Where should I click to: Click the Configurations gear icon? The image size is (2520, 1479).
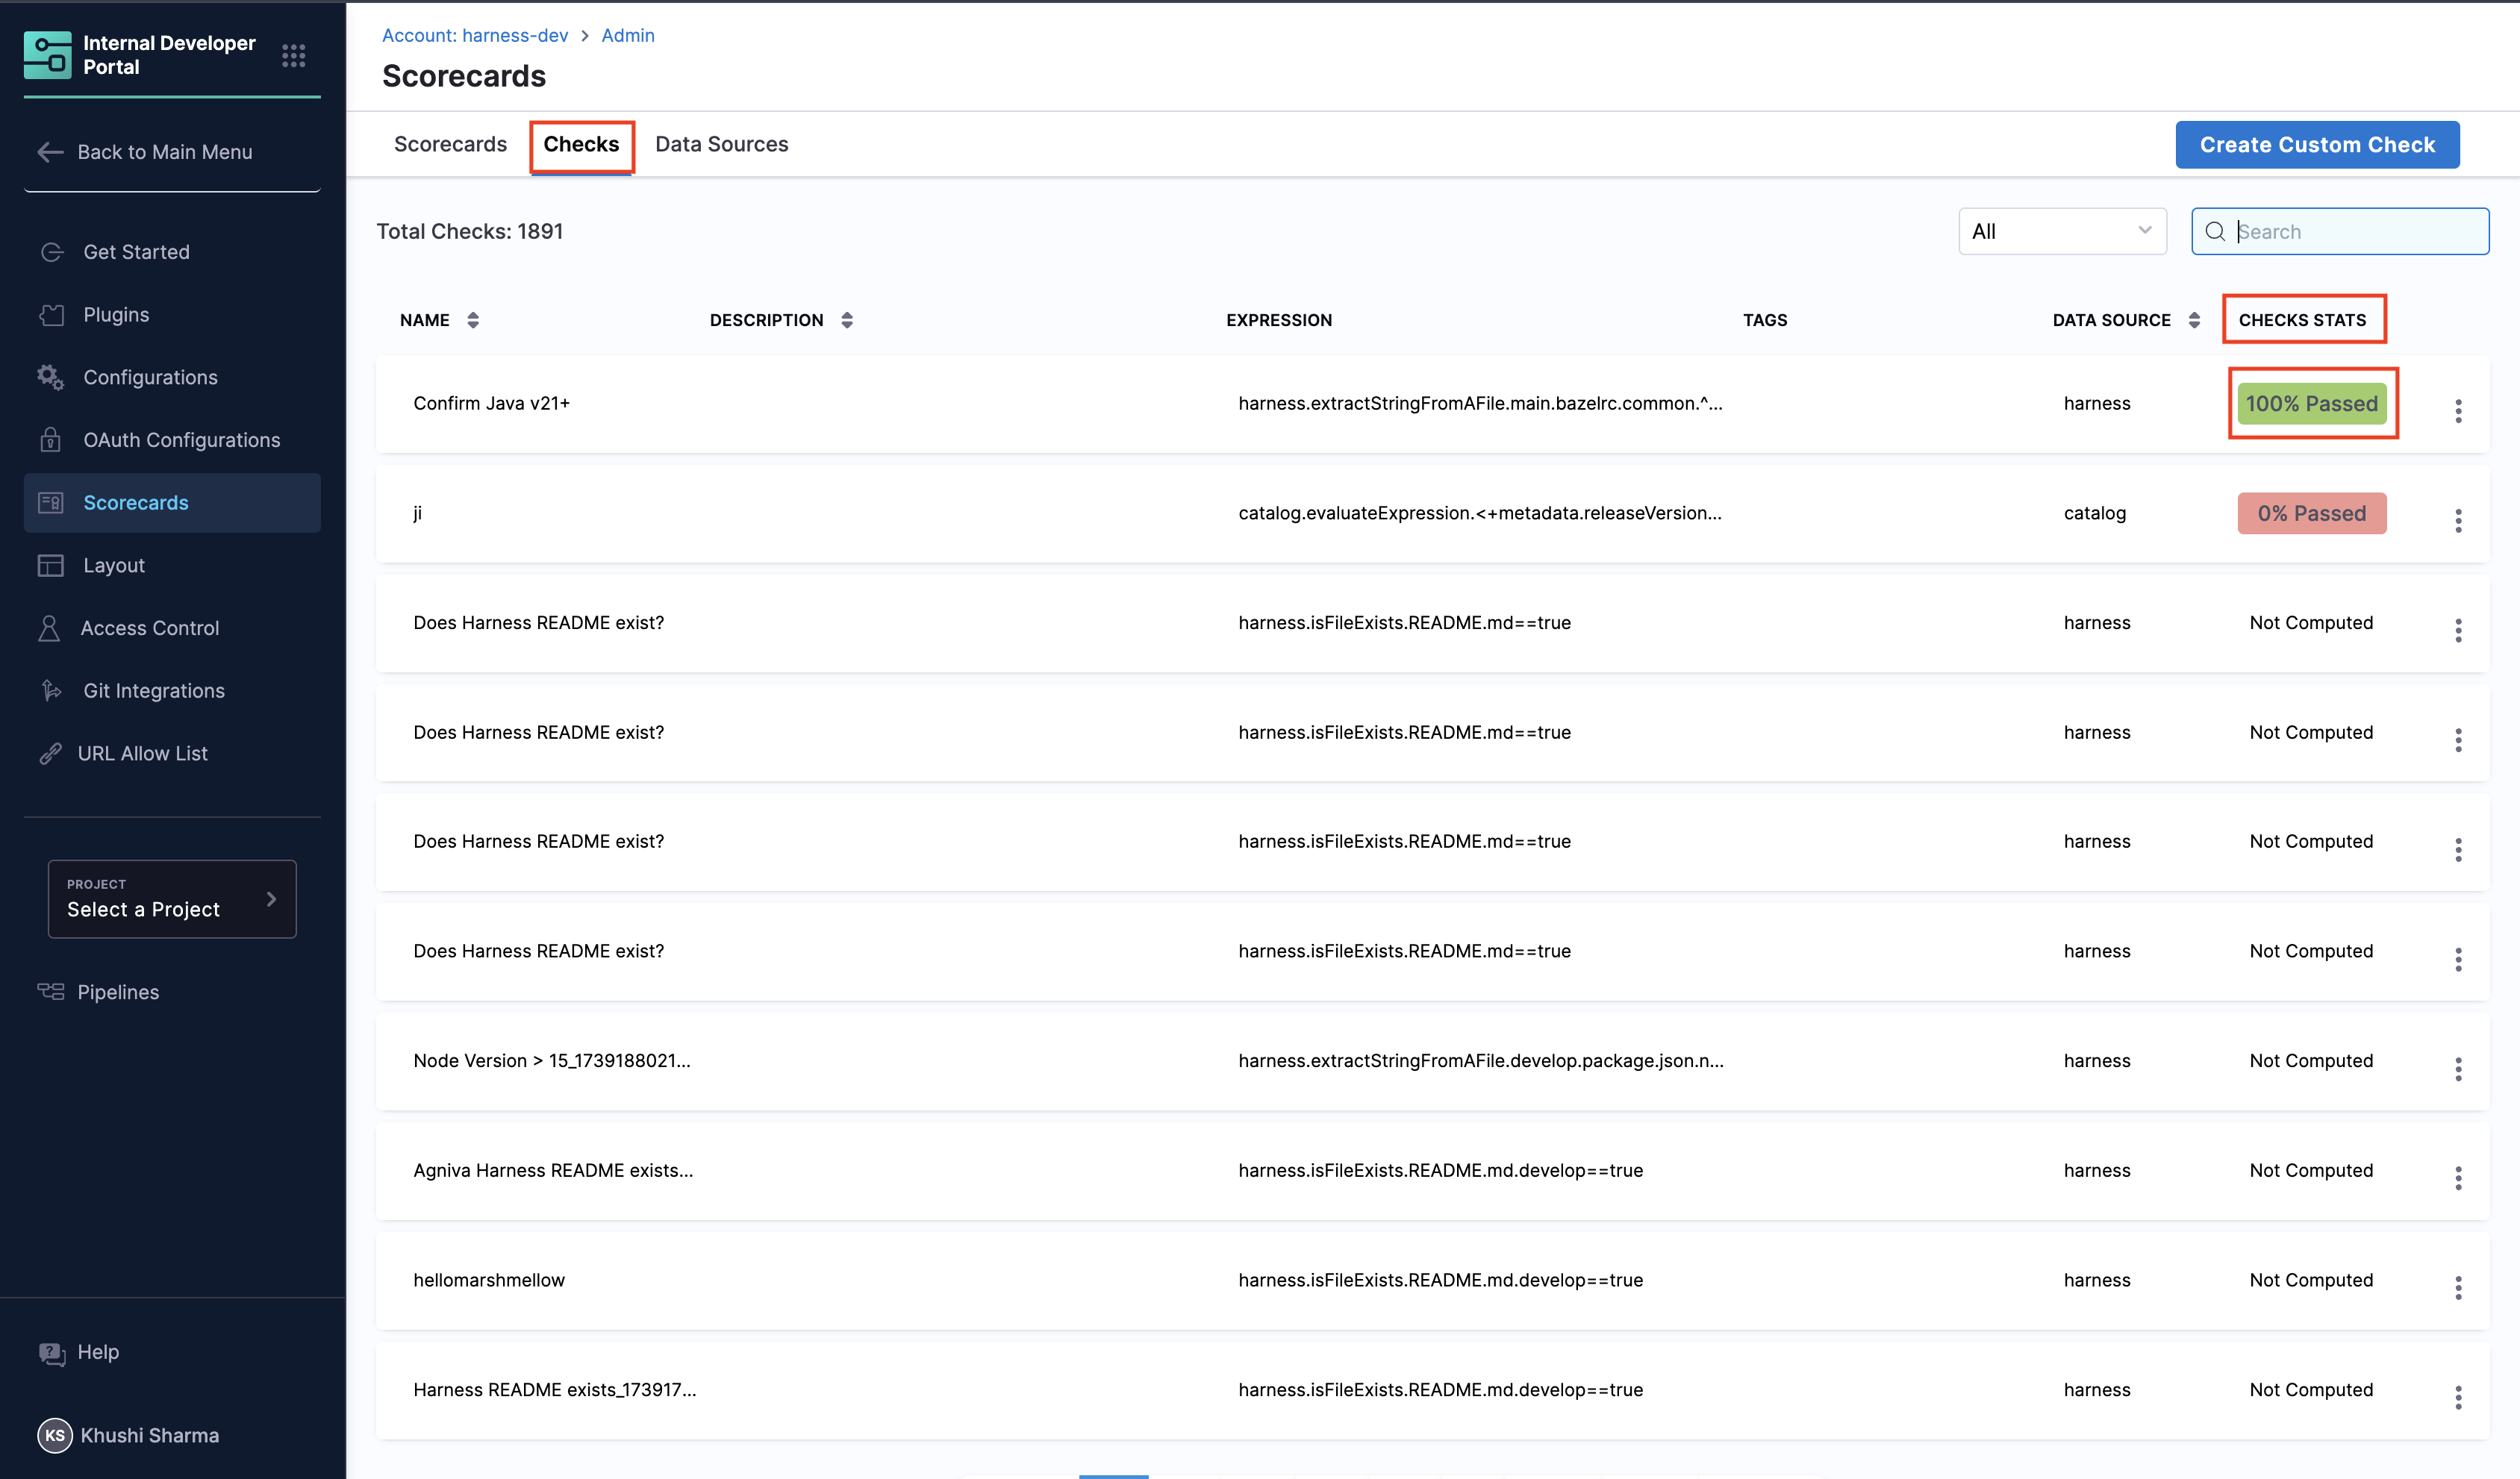point(50,377)
